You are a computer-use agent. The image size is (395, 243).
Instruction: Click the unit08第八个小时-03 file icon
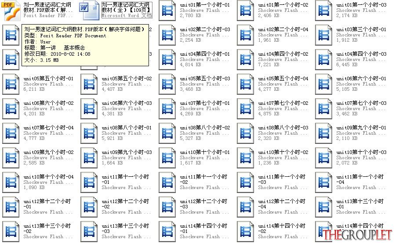[x=245, y=133]
